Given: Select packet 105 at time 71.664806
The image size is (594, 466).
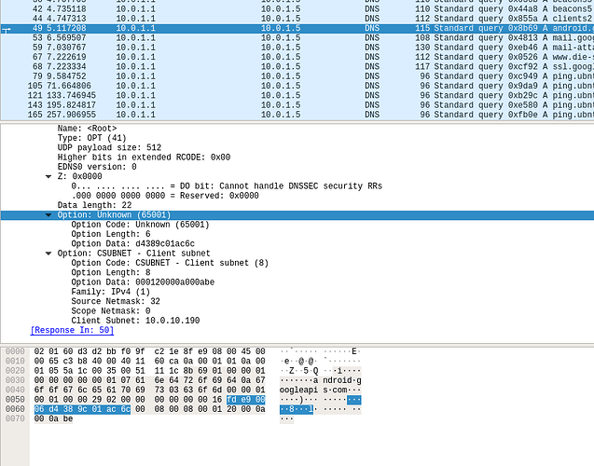Looking at the screenshot, I should pyautogui.click(x=186, y=86).
